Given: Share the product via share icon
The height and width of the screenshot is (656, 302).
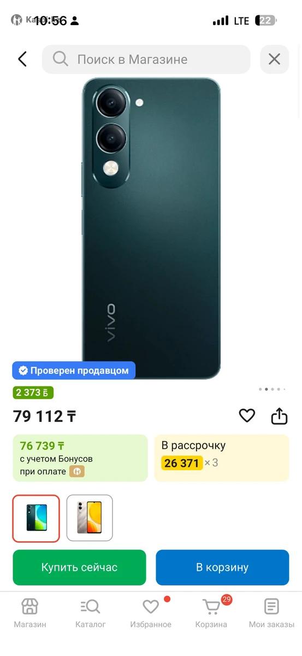Looking at the screenshot, I should click(x=279, y=416).
